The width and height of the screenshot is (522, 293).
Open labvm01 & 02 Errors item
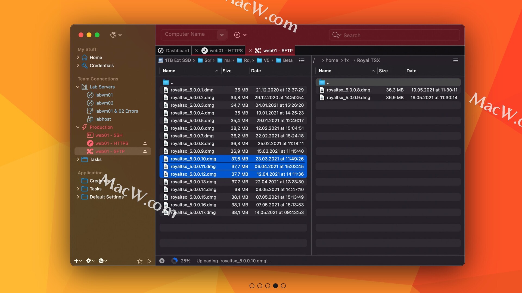tap(117, 111)
